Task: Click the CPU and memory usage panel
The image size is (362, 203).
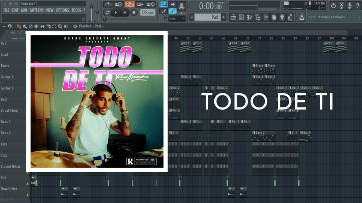Action: [304, 6]
